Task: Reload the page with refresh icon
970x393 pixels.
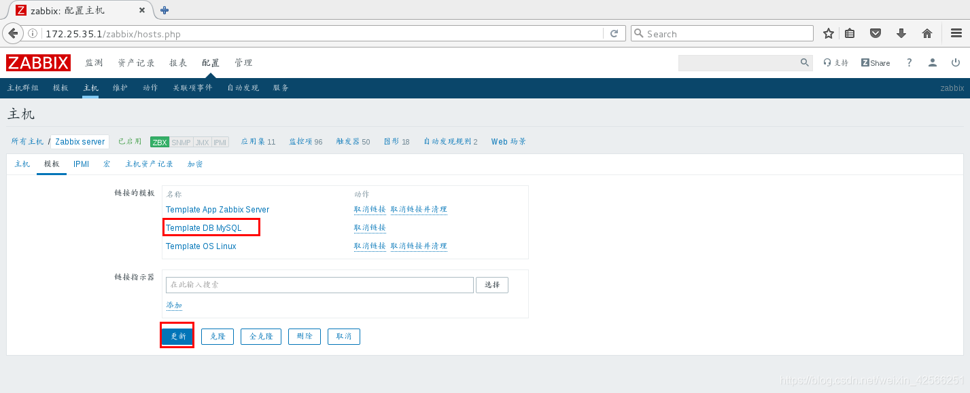Action: coord(614,33)
